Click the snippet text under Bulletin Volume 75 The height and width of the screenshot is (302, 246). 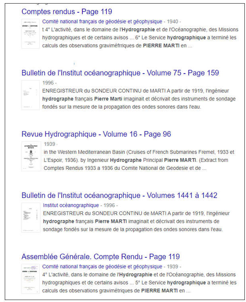pyautogui.click(x=139, y=99)
